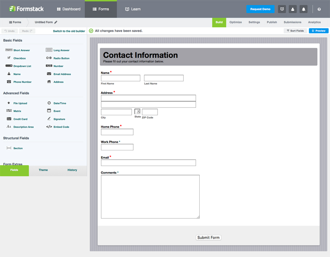Add a Description Area field

coord(20,127)
